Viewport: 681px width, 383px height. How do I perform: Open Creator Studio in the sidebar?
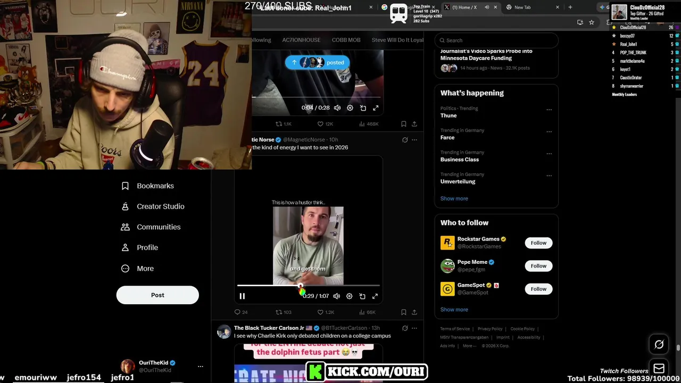pos(153,206)
